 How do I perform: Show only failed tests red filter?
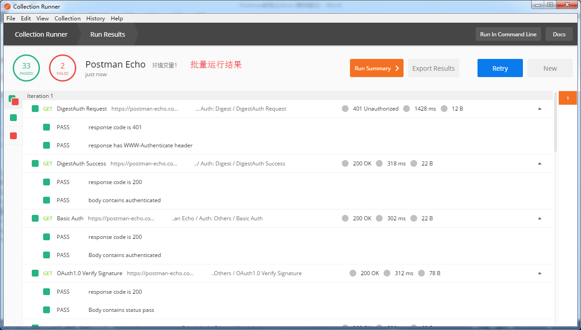pos(14,136)
